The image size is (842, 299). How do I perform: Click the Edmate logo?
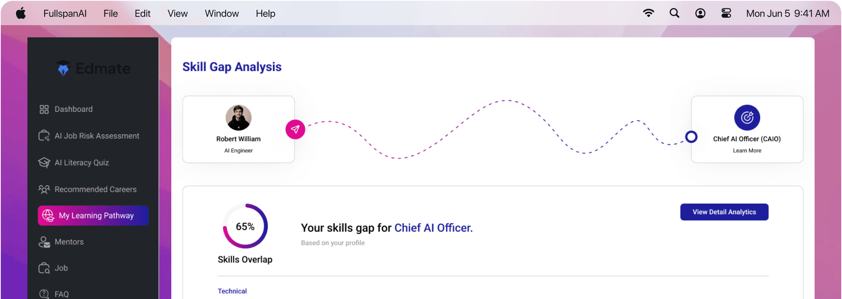[x=92, y=68]
